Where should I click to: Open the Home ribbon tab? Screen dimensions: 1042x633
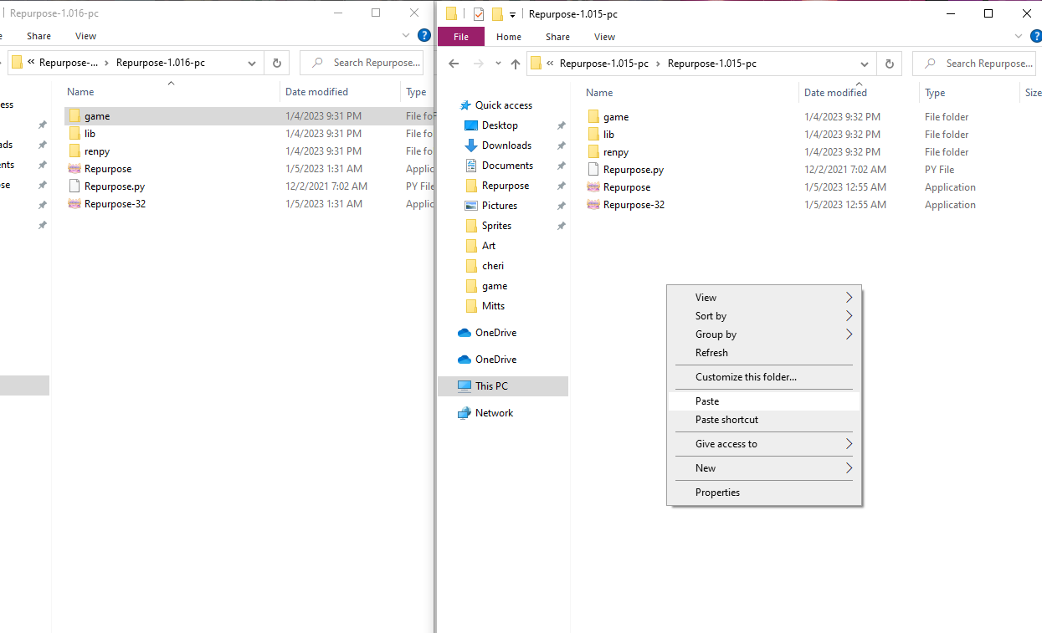pyautogui.click(x=509, y=37)
